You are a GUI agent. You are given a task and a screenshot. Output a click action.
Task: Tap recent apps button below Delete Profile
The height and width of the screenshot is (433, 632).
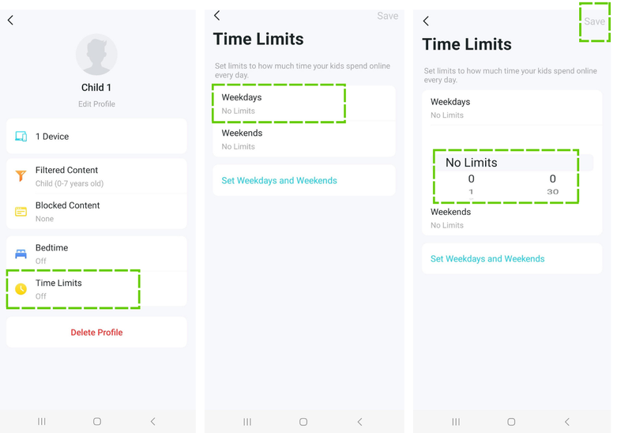tap(42, 422)
